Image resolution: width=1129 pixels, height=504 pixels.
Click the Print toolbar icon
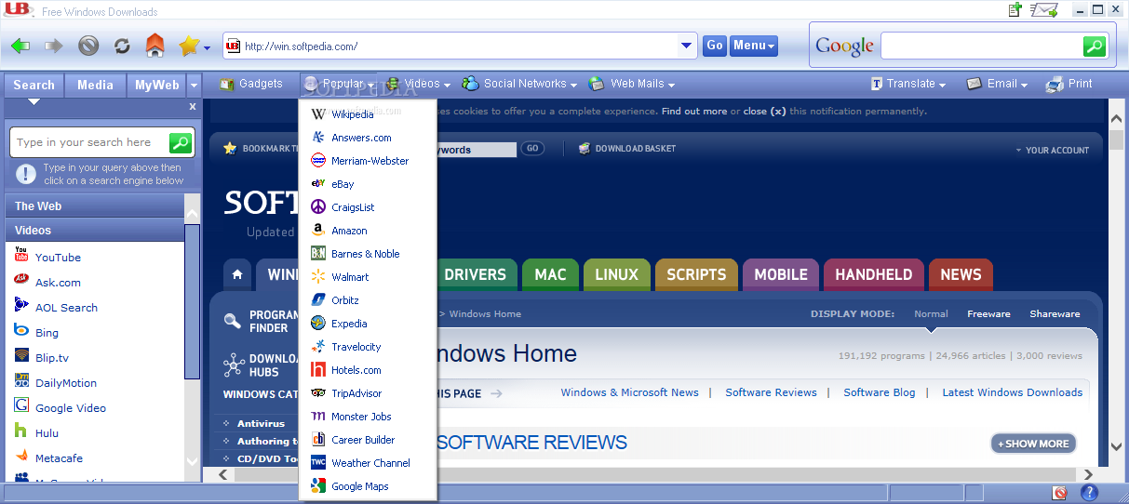(1069, 84)
